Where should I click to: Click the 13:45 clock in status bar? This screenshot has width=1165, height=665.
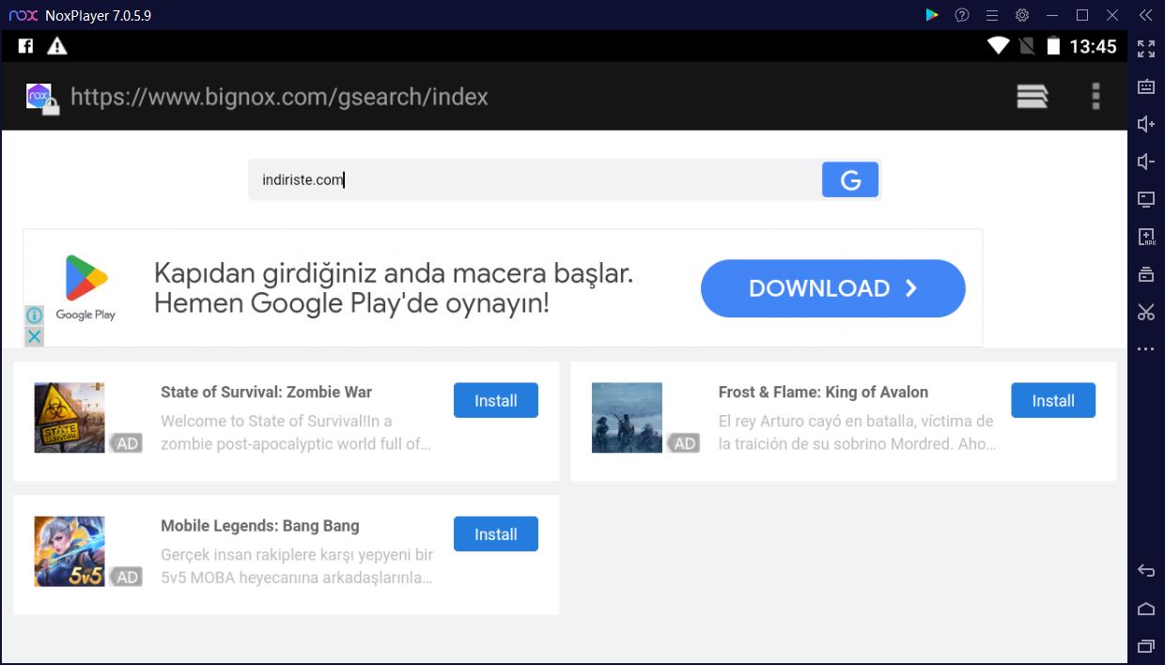(1094, 46)
